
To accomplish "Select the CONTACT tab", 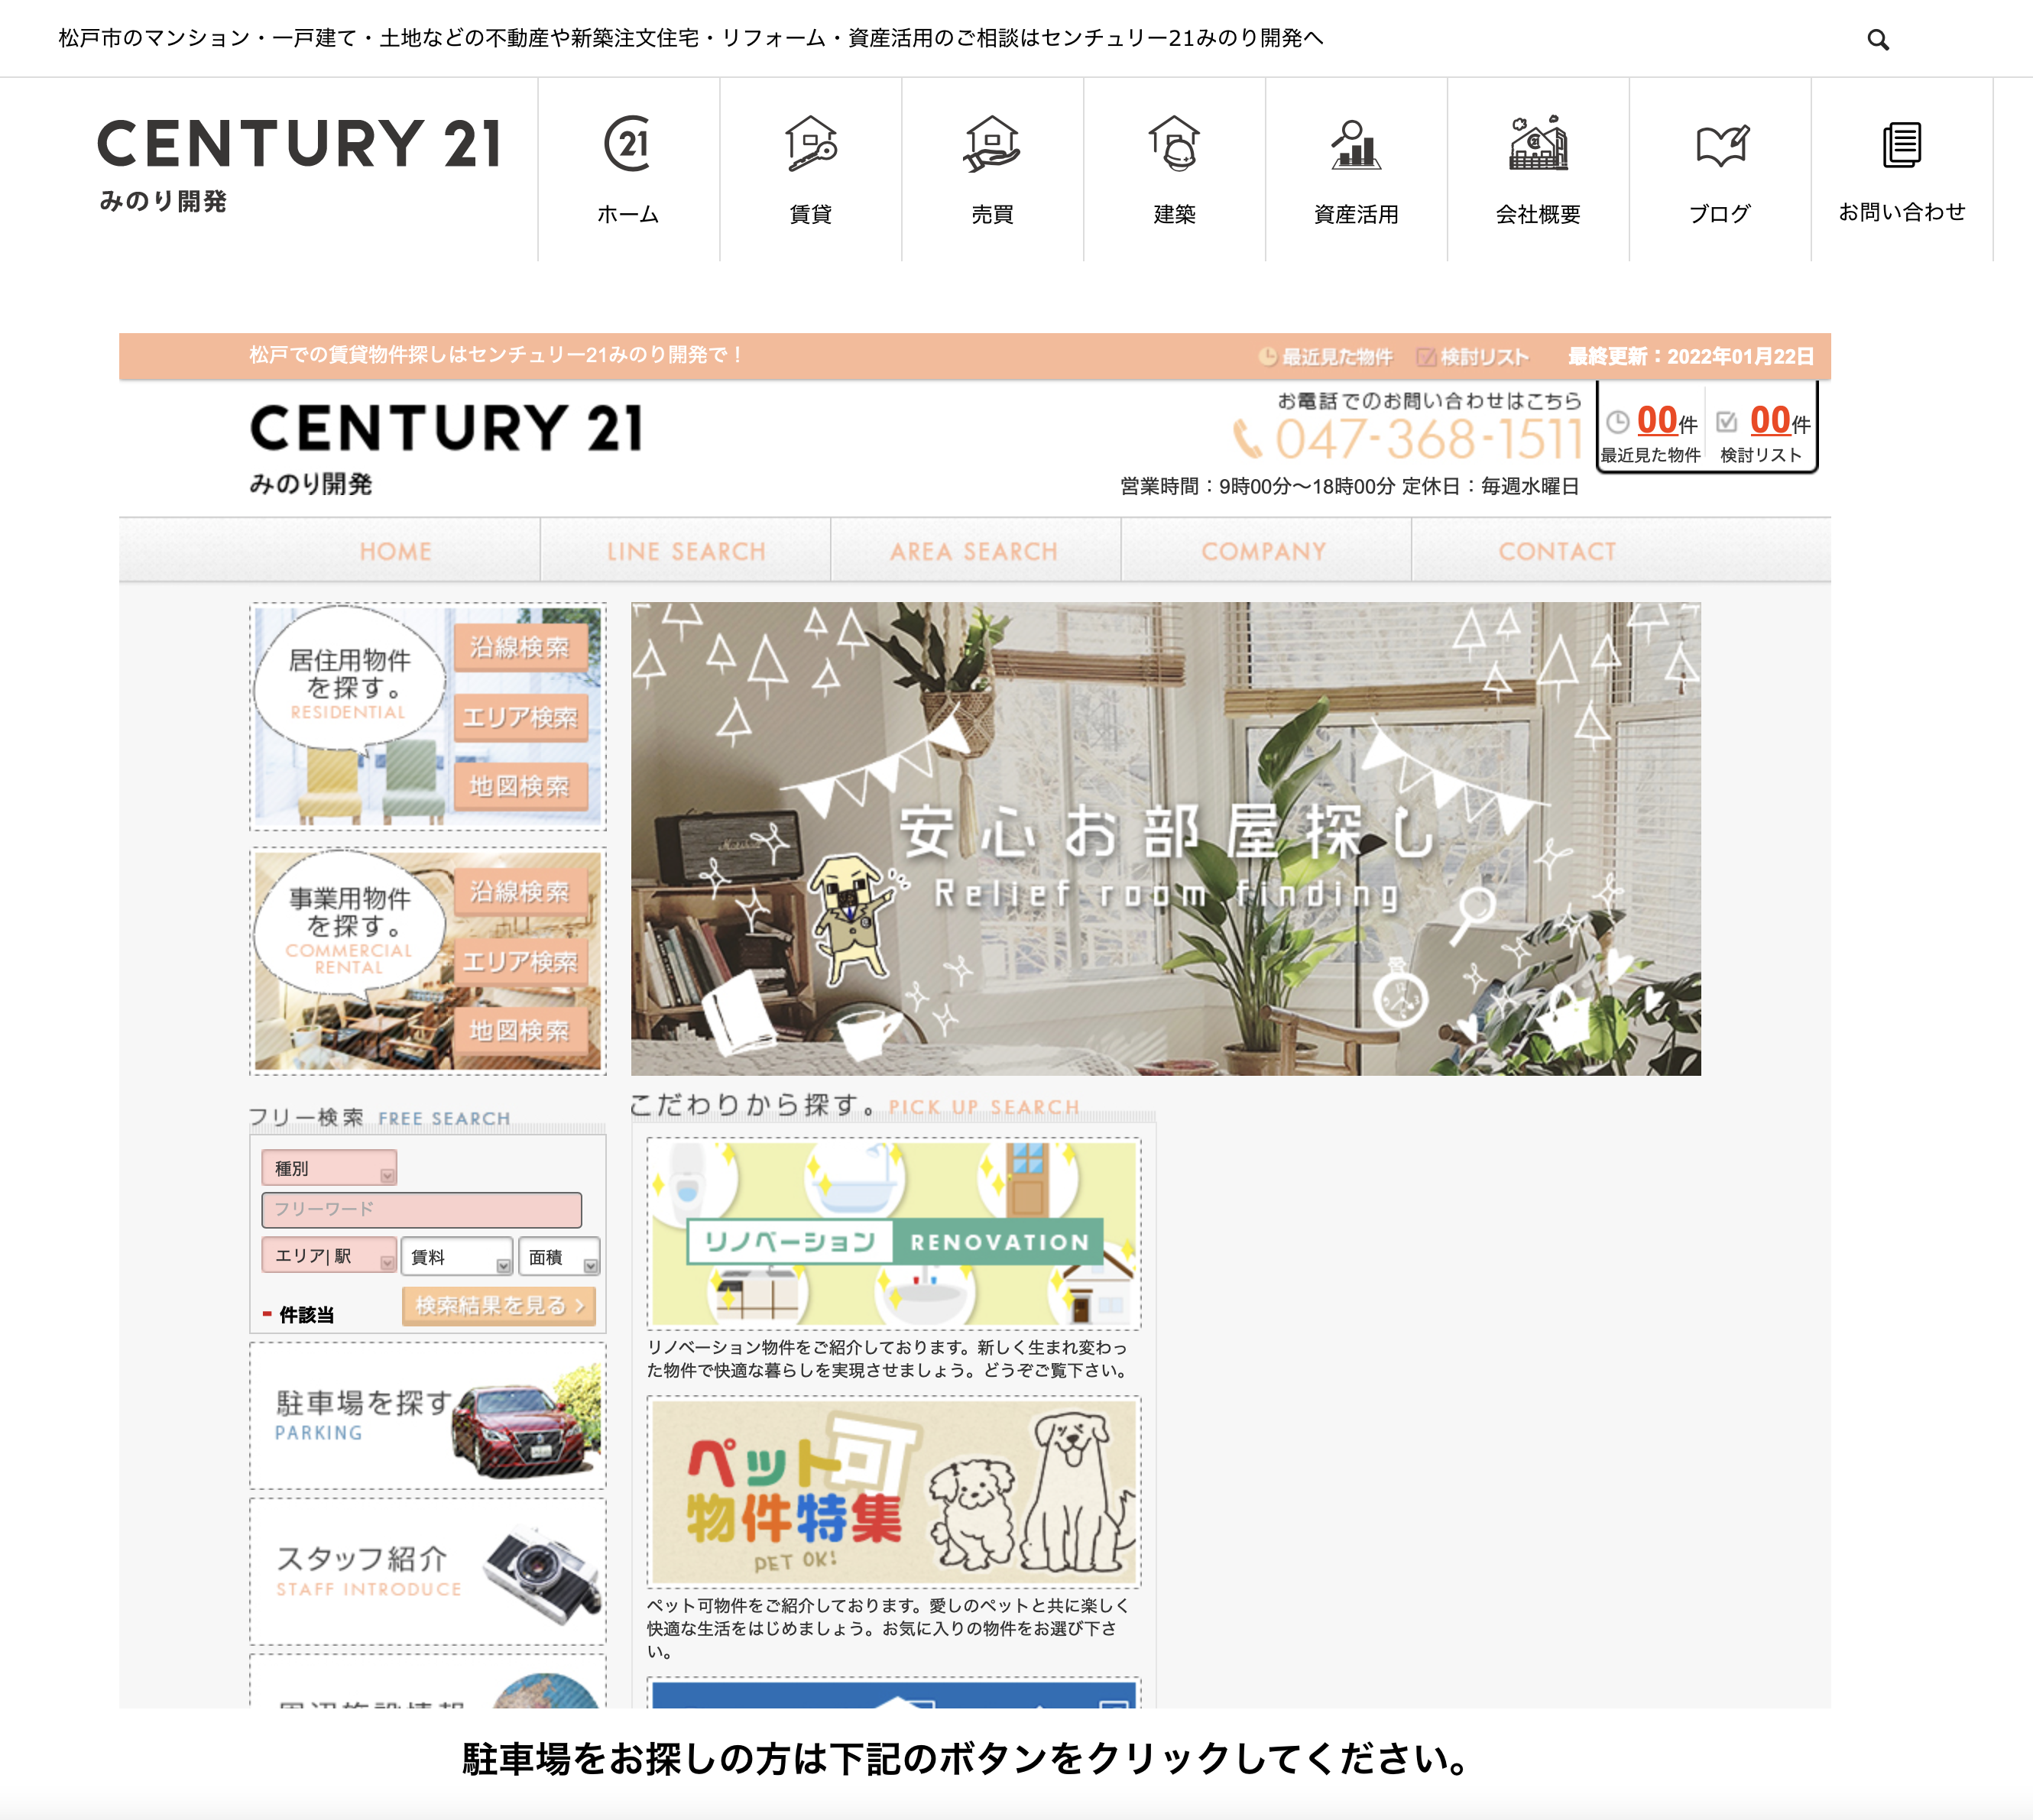I will pyautogui.click(x=1557, y=551).
